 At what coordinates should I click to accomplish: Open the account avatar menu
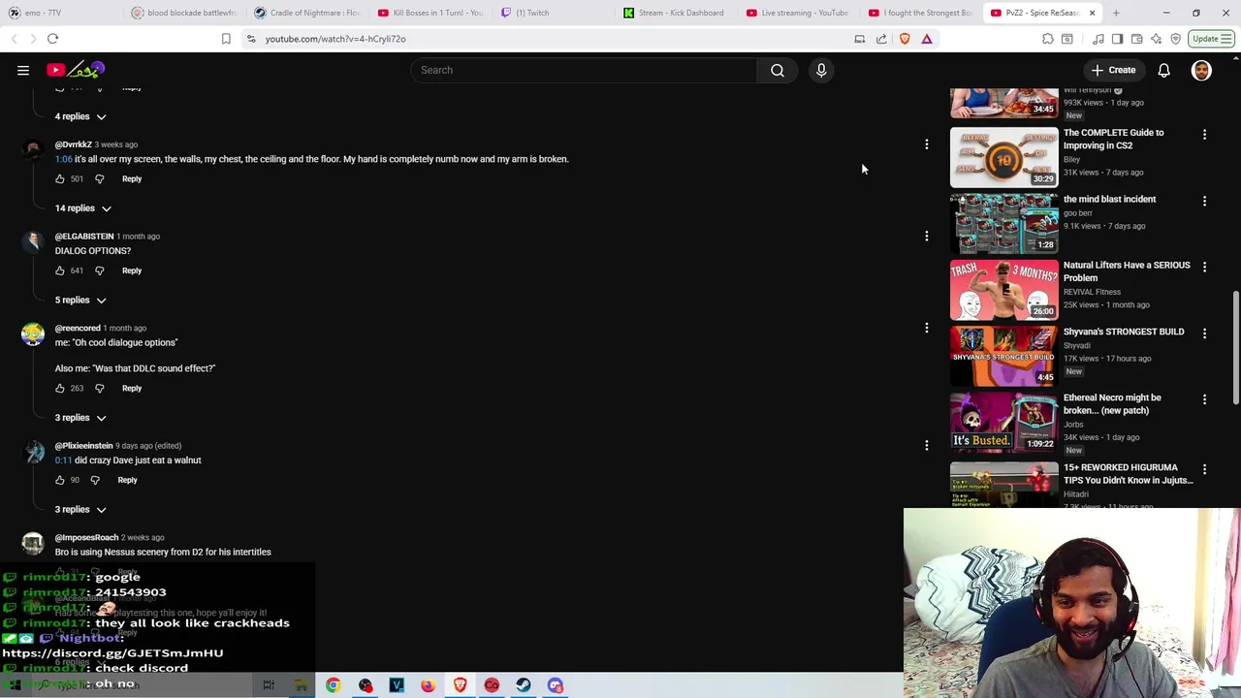pyautogui.click(x=1201, y=70)
